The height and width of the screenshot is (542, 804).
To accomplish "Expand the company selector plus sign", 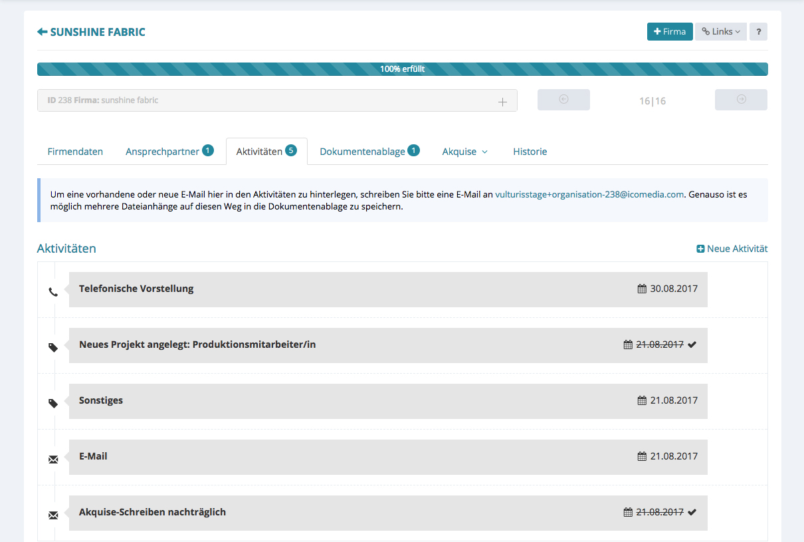I will (x=502, y=102).
